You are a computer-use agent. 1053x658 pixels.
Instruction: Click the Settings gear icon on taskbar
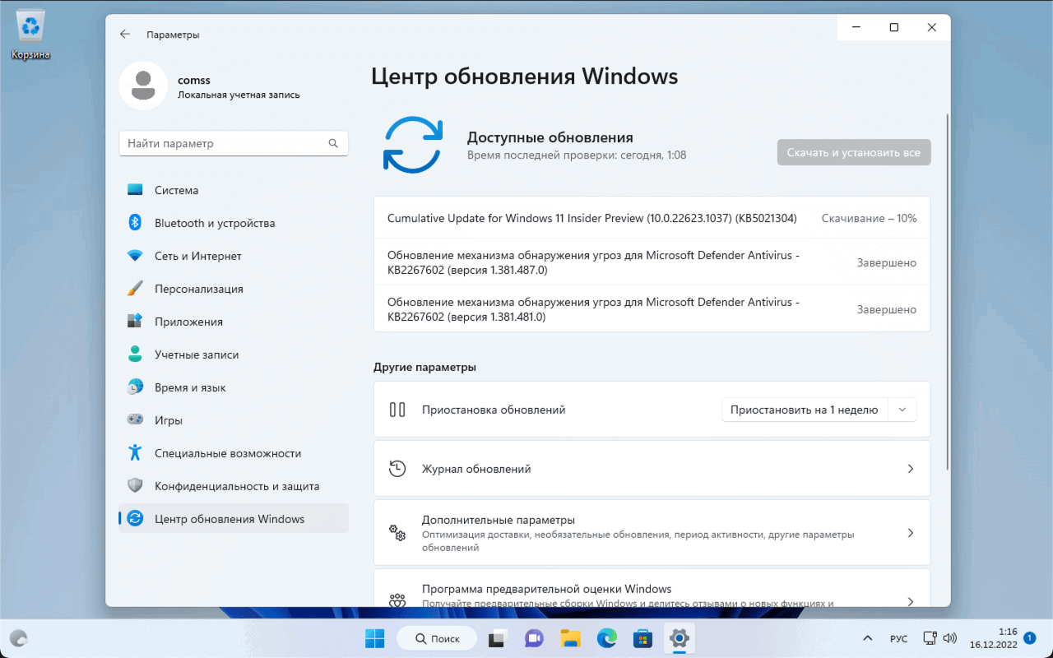point(679,638)
